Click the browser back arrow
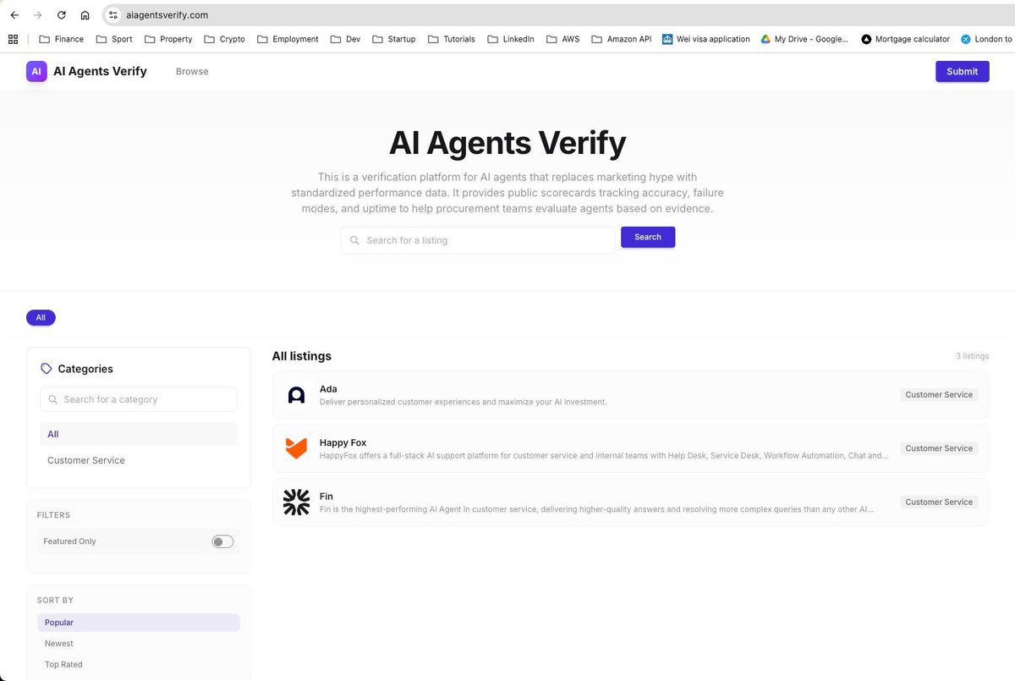 14,15
